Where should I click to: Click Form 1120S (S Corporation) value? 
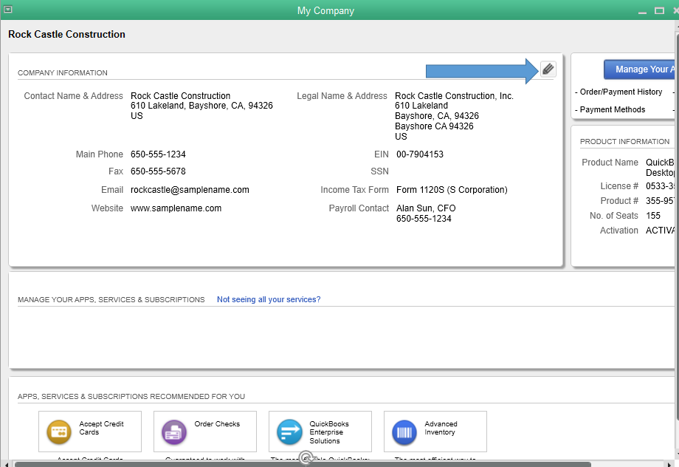(x=452, y=190)
